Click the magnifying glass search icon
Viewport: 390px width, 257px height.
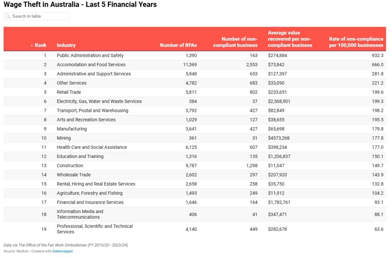8,16
